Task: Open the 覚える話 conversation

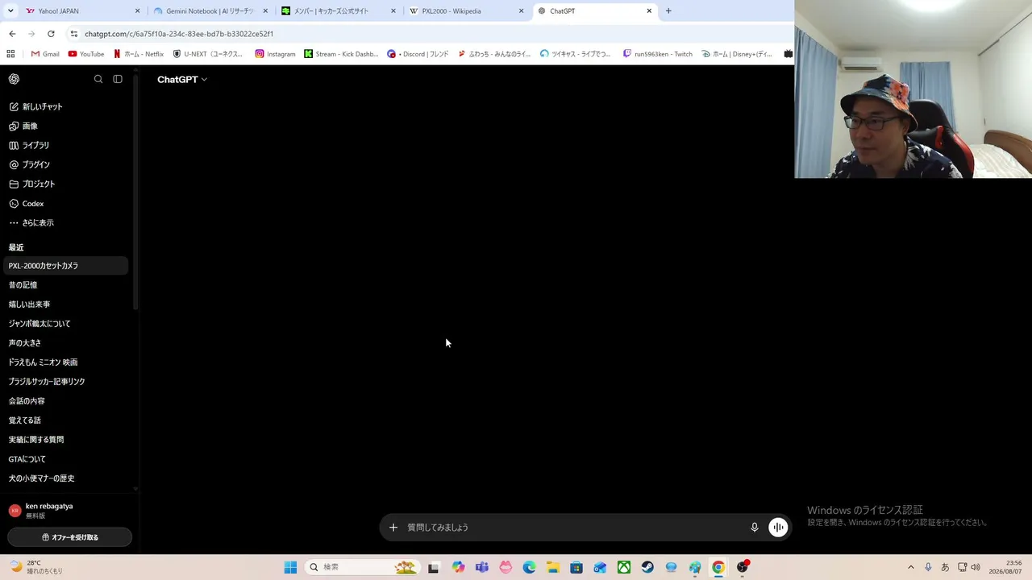Action: [x=66, y=420]
